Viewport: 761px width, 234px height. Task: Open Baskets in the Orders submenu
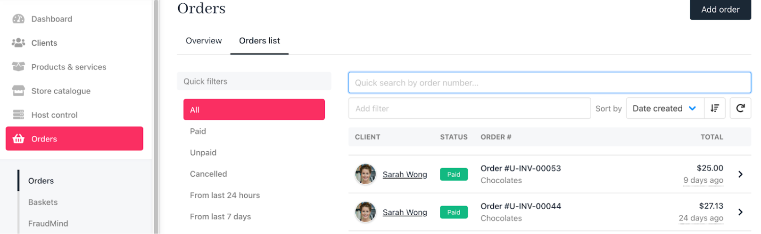tap(43, 202)
